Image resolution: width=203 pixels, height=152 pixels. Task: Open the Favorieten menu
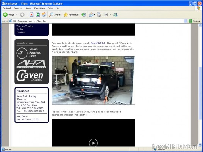pos(39,8)
